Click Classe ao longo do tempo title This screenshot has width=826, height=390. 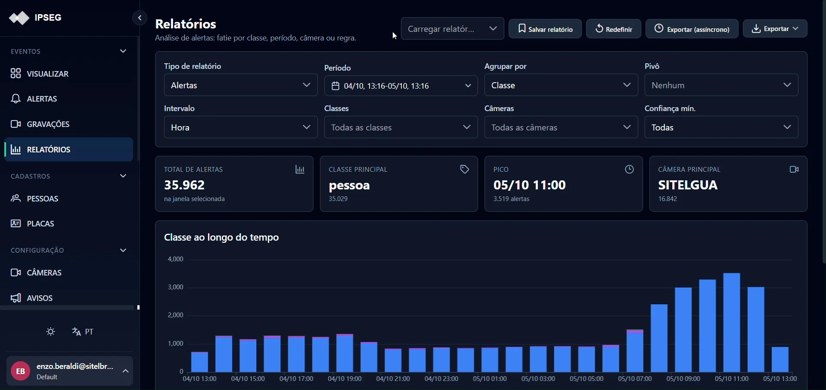click(222, 238)
